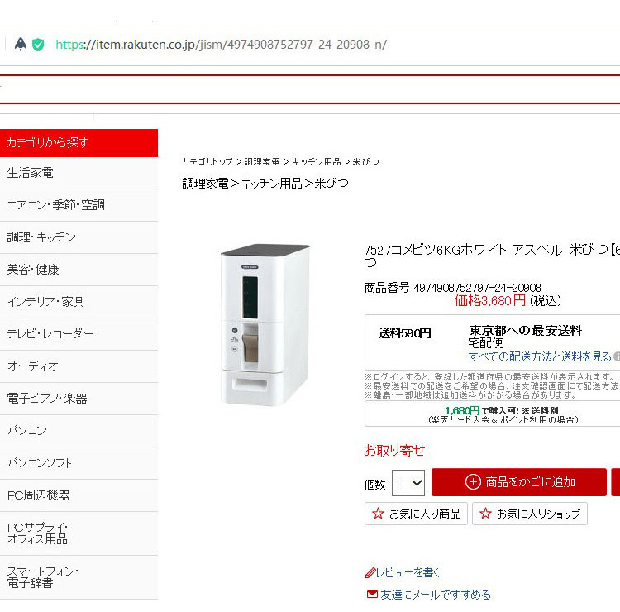Viewport: 620px width, 612px height.
Task: Click the rocket icon in address bar
Action: tap(21, 44)
